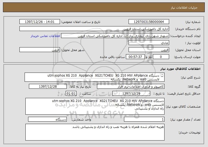Open the buyer contact info link
Image resolution: width=208 pixels, height=147 pixels.
45,36
